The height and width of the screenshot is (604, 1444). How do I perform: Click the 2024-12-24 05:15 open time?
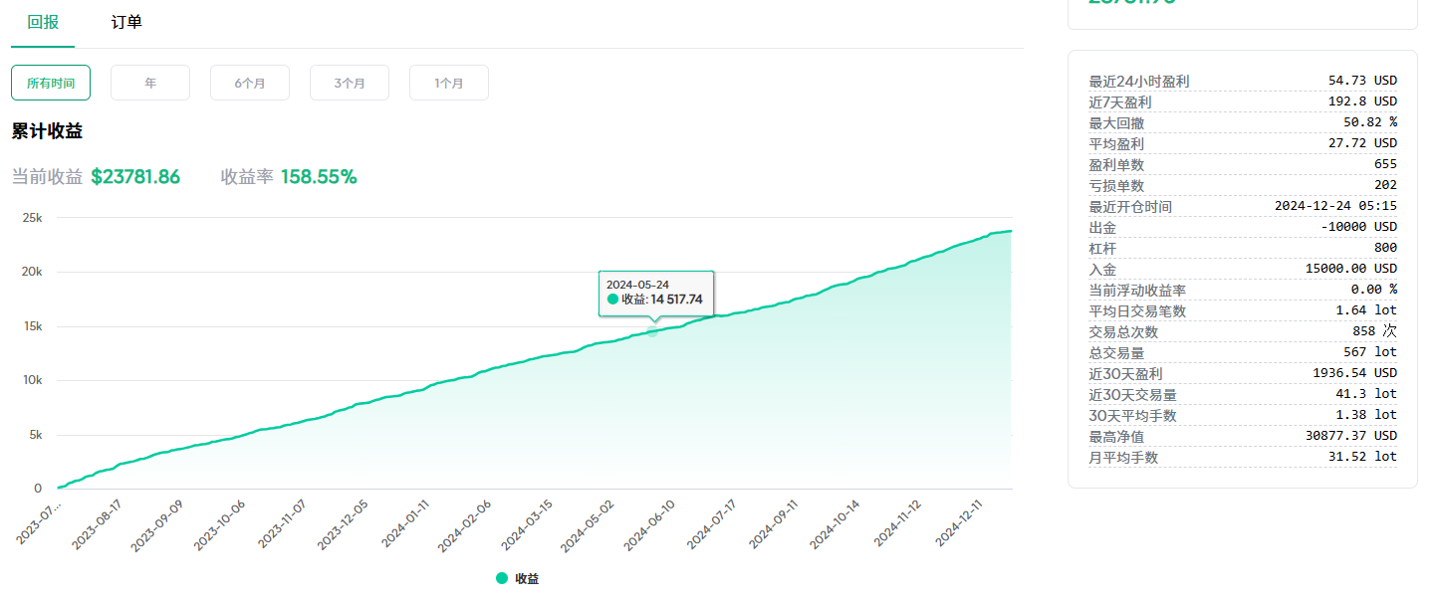click(1336, 206)
